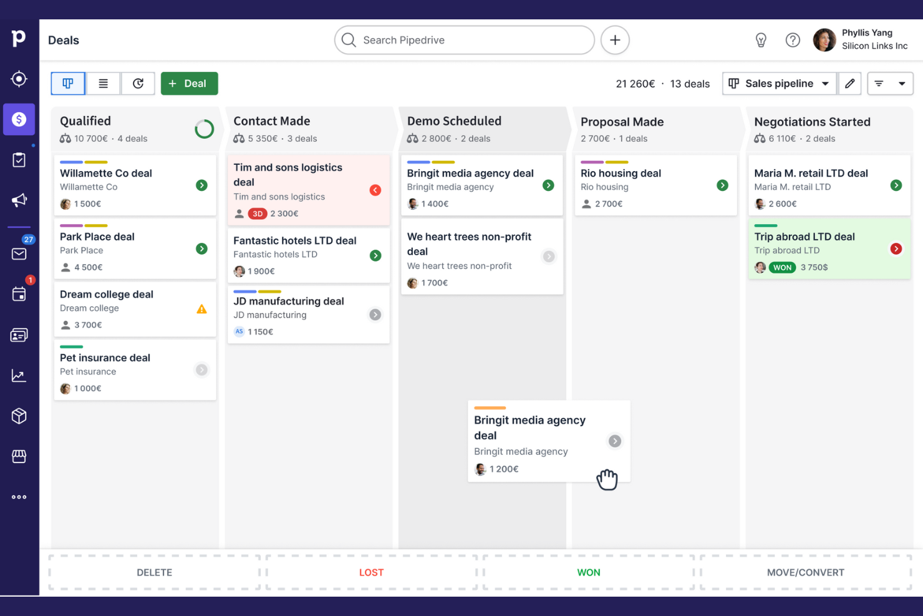Click the Qualified stage progress circle
Screen dimensions: 923x616
click(204, 129)
